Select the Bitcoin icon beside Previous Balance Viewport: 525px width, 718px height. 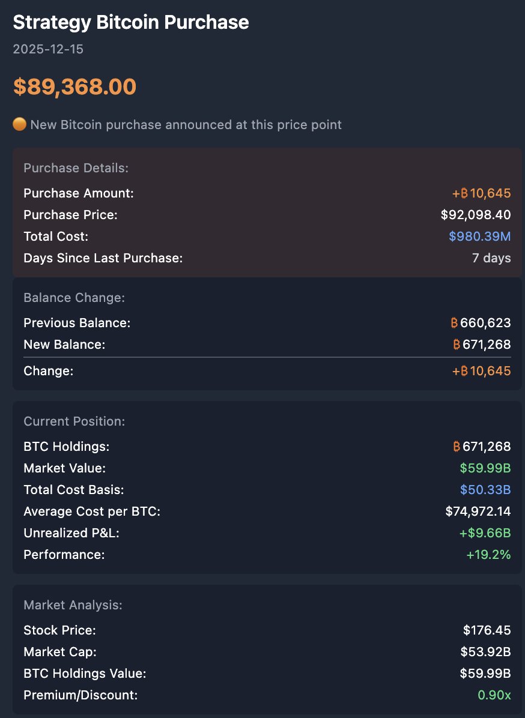coord(457,323)
